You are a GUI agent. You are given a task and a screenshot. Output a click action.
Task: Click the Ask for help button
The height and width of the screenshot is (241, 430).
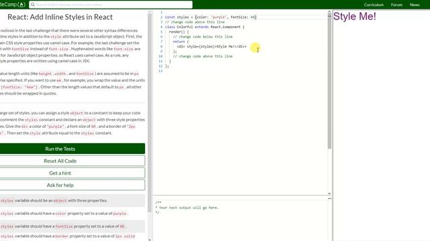tap(73, 185)
